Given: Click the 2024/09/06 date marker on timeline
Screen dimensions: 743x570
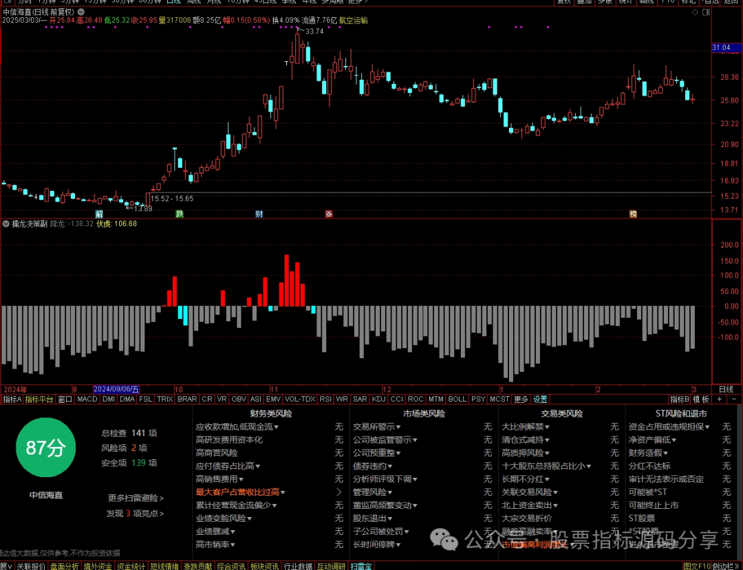Looking at the screenshot, I should click(116, 389).
